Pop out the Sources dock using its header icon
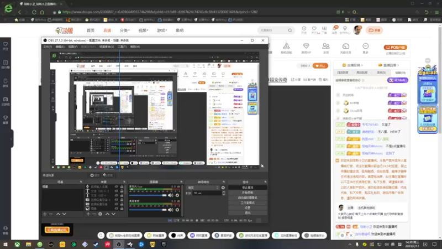This screenshot has height=249, width=442. 124,182
